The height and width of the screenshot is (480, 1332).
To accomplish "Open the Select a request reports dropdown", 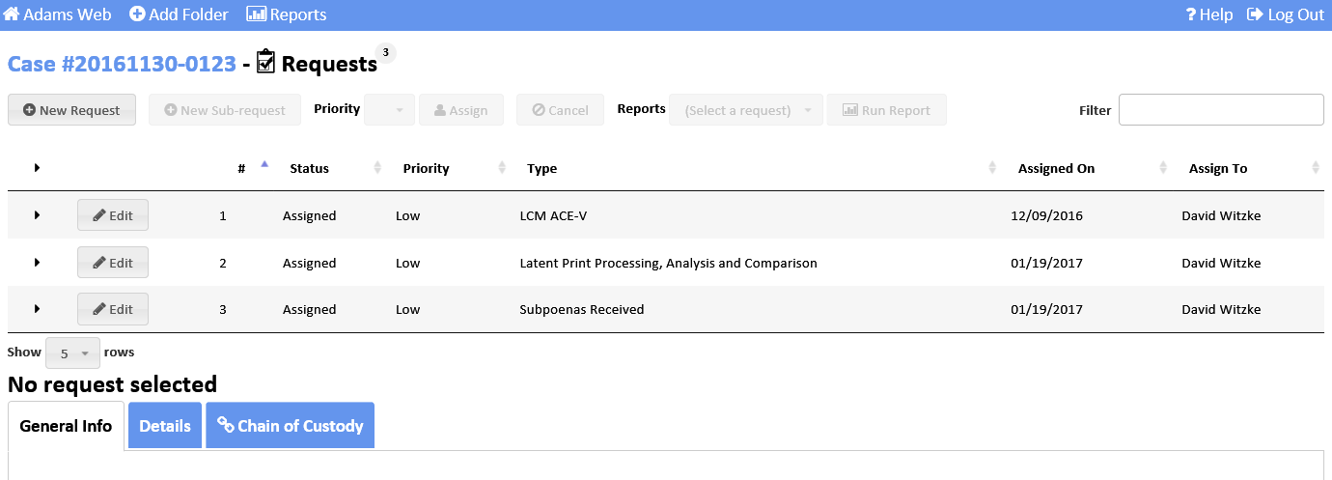I will click(746, 110).
